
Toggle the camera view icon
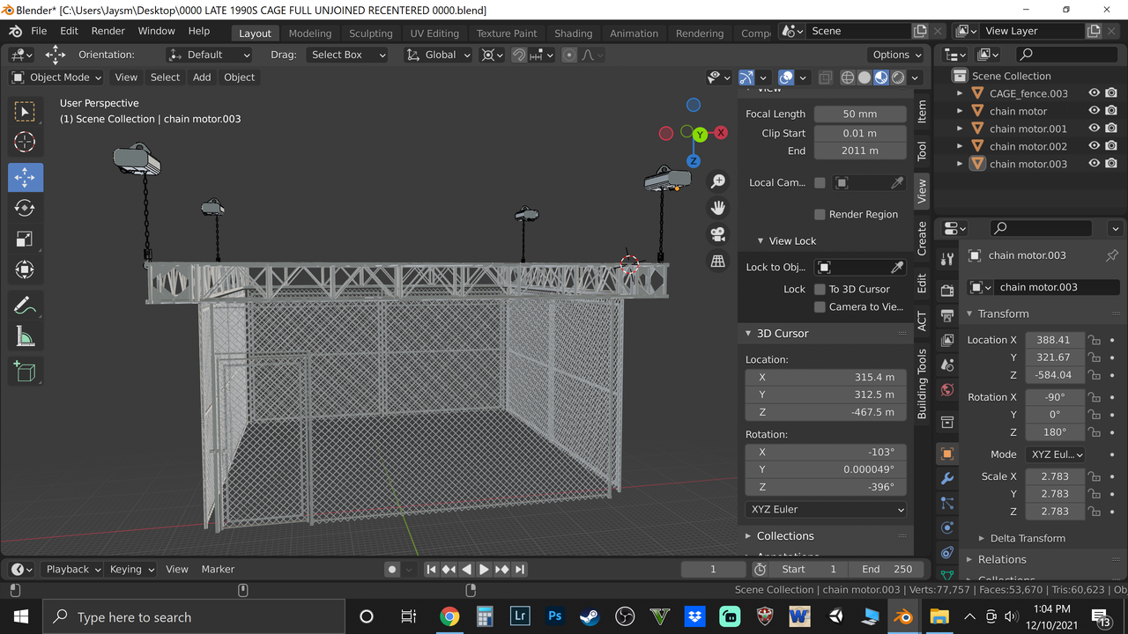tap(718, 234)
